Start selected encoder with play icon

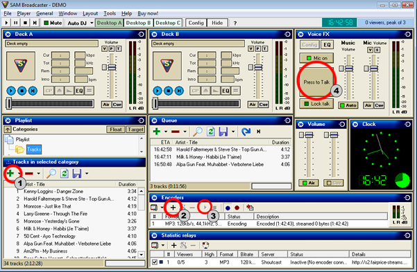coord(205,208)
